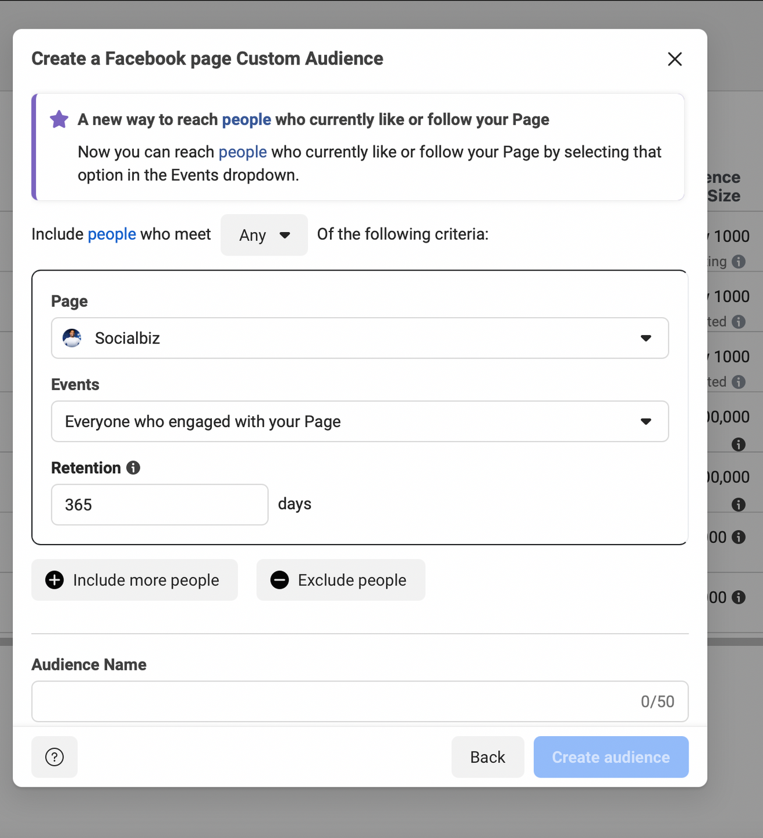Click the Exclude people button
This screenshot has height=838, width=763.
(x=340, y=580)
